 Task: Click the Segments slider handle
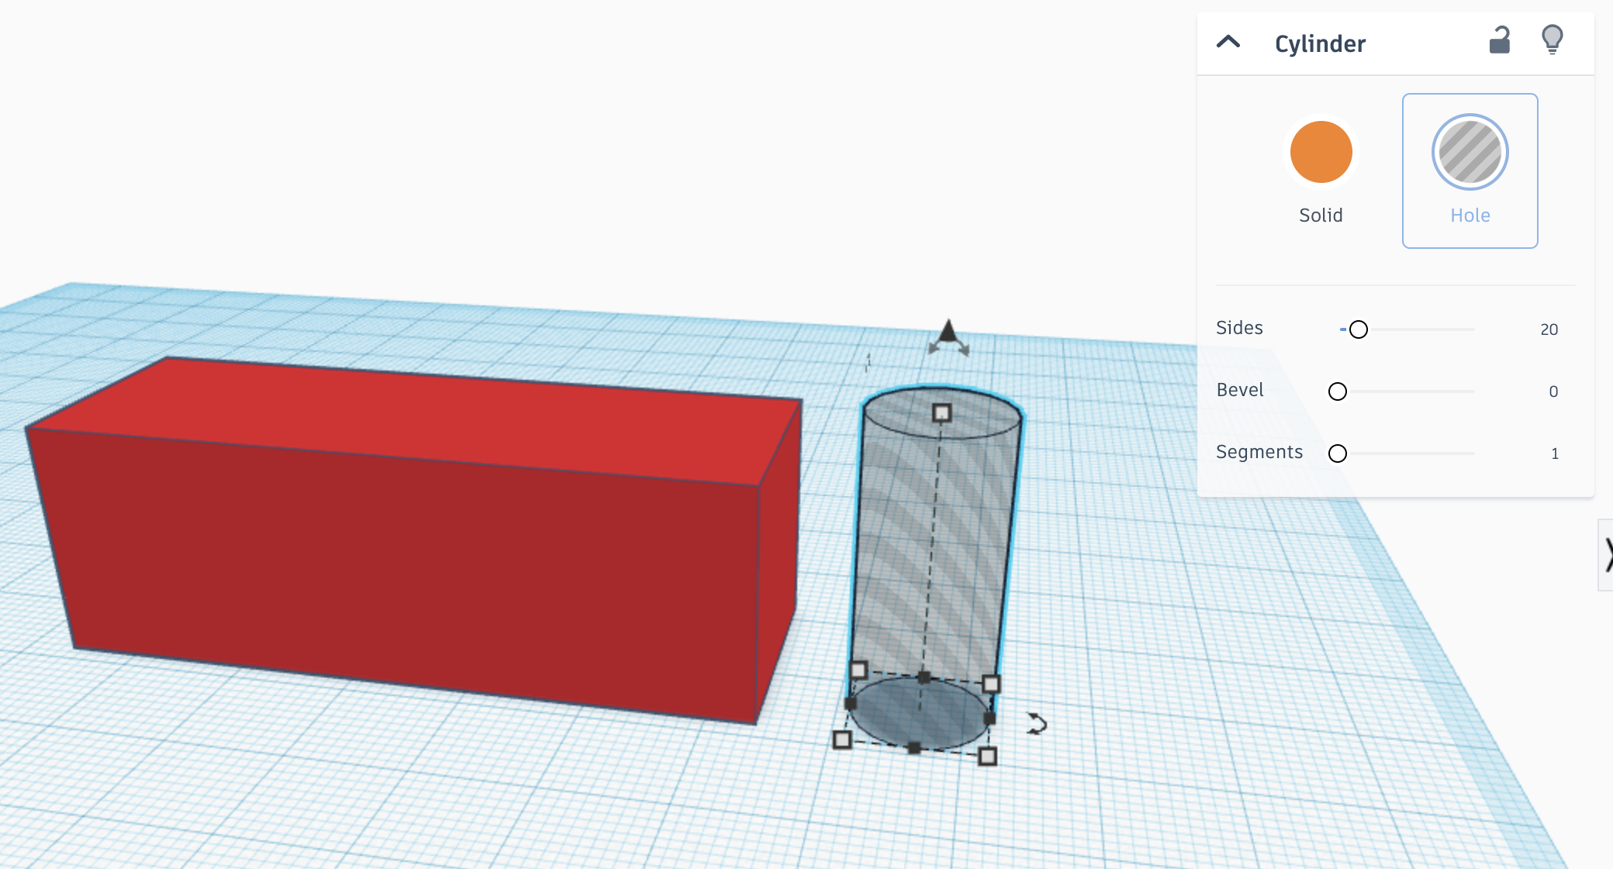click(1337, 453)
